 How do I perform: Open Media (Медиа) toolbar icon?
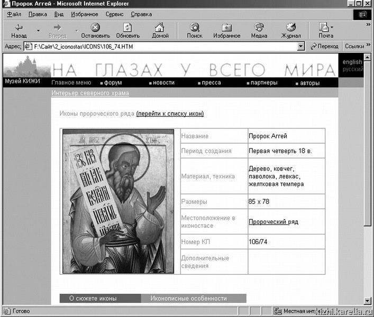[x=259, y=27]
